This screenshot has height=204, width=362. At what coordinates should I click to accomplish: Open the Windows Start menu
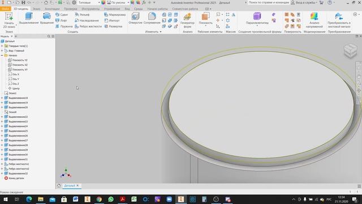[x=5, y=199]
